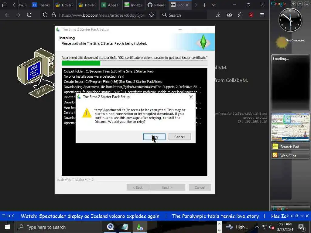Select the 'Create folder' temp log line
This screenshot has width=311, height=233.
click(113, 82)
